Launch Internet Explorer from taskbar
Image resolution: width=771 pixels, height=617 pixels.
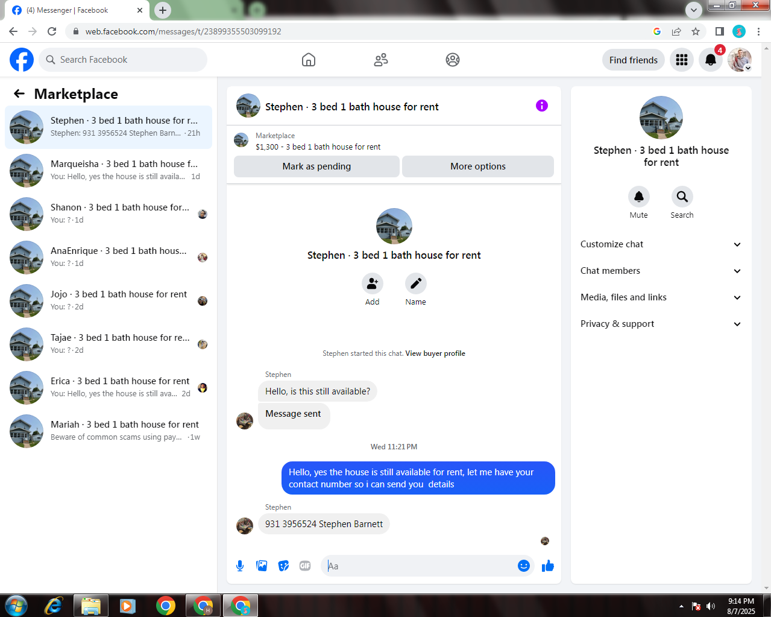pyautogui.click(x=54, y=606)
